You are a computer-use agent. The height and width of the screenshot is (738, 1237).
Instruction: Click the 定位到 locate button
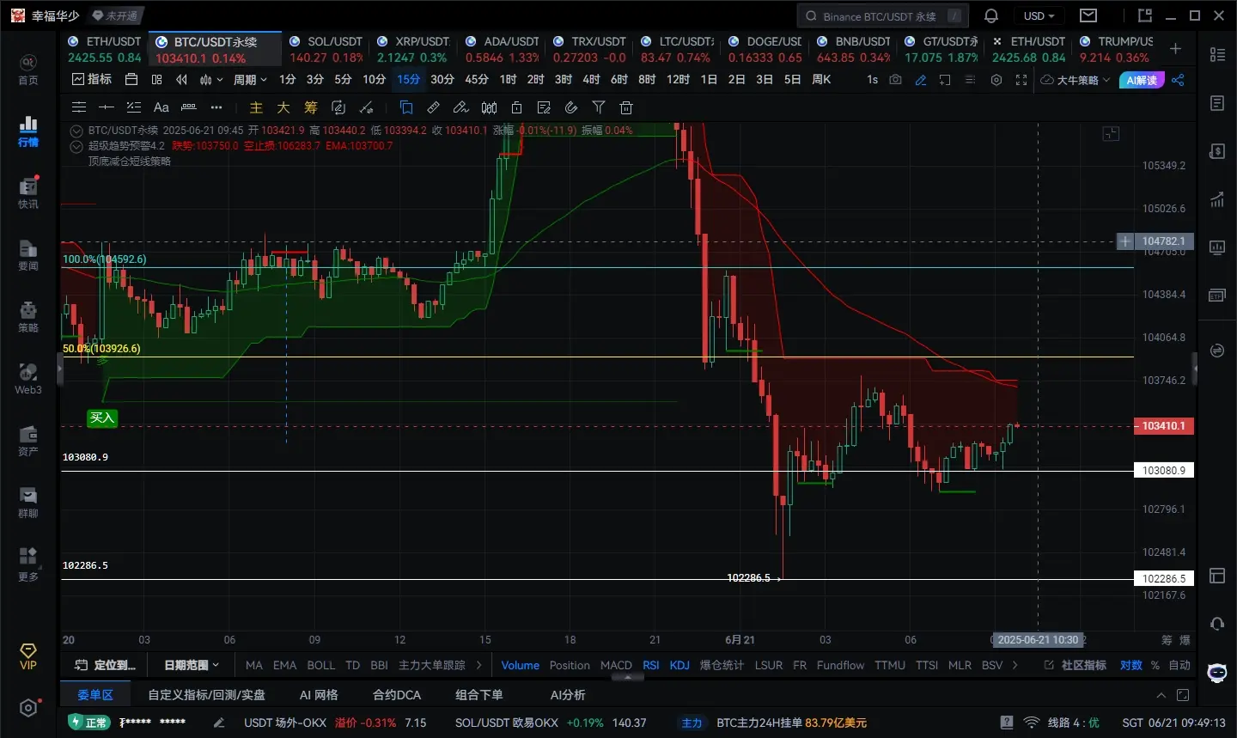105,665
